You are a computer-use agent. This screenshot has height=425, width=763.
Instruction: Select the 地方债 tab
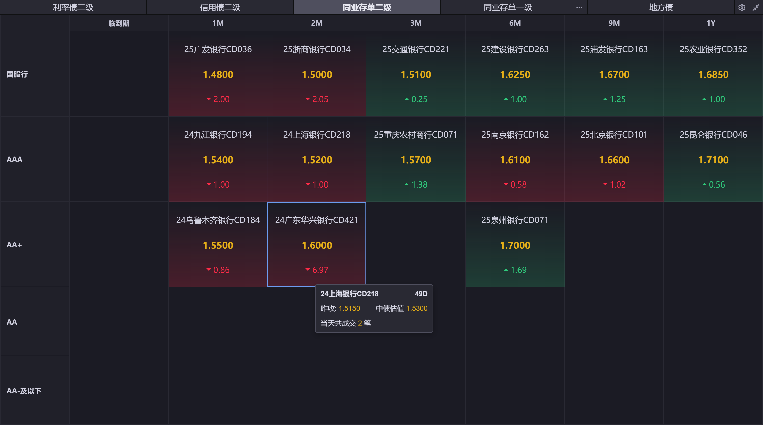[x=661, y=7]
